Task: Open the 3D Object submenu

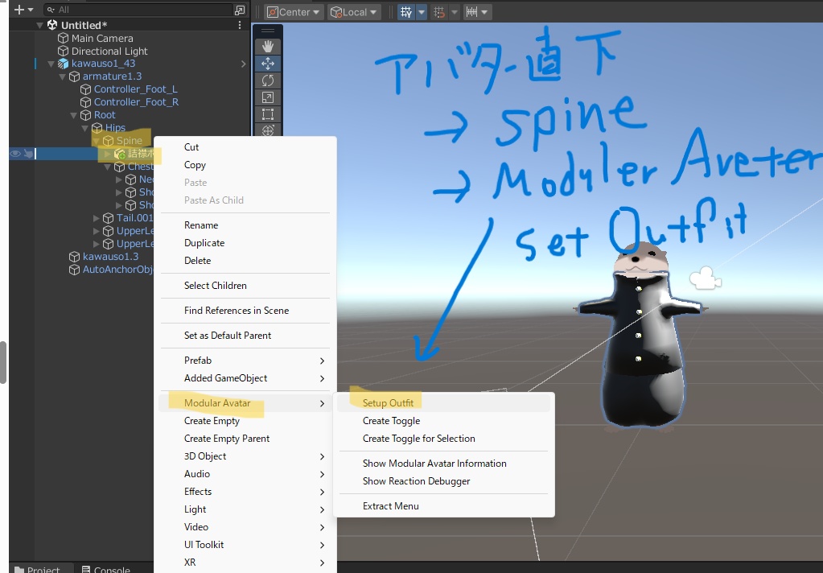Action: [245, 456]
